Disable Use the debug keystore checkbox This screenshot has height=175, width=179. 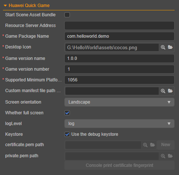point(67,134)
